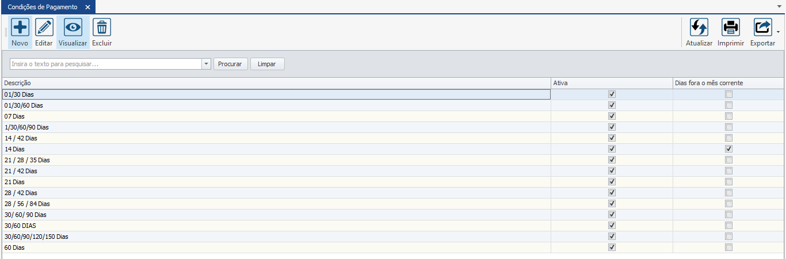
Task: Sort by the Descrição column header
Action: tap(276, 83)
